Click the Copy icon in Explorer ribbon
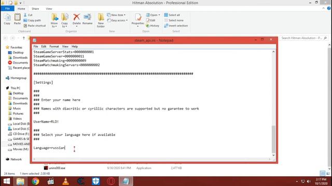Image resolution: width=332 pixels, height=186 pixels. point(7,19)
